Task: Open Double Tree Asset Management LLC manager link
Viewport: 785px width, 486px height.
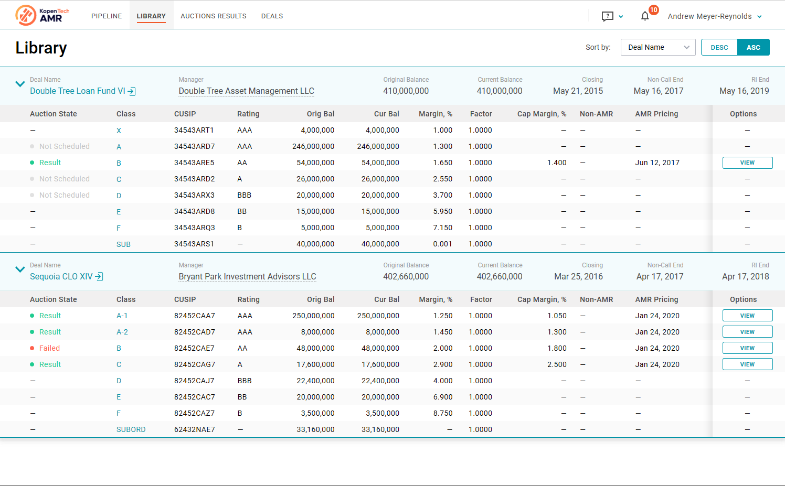Action: [247, 91]
